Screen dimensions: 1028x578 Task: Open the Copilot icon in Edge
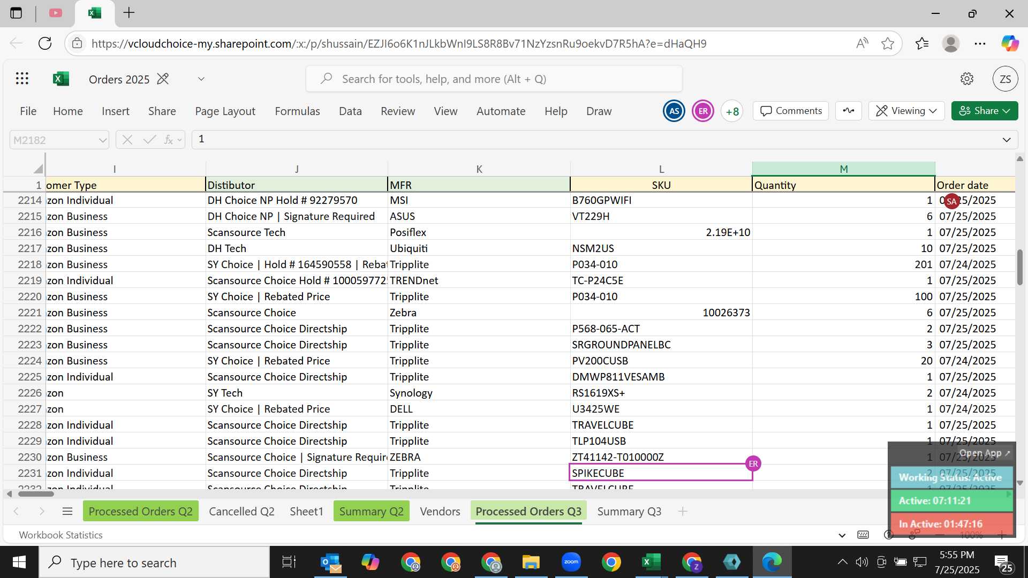1010,43
